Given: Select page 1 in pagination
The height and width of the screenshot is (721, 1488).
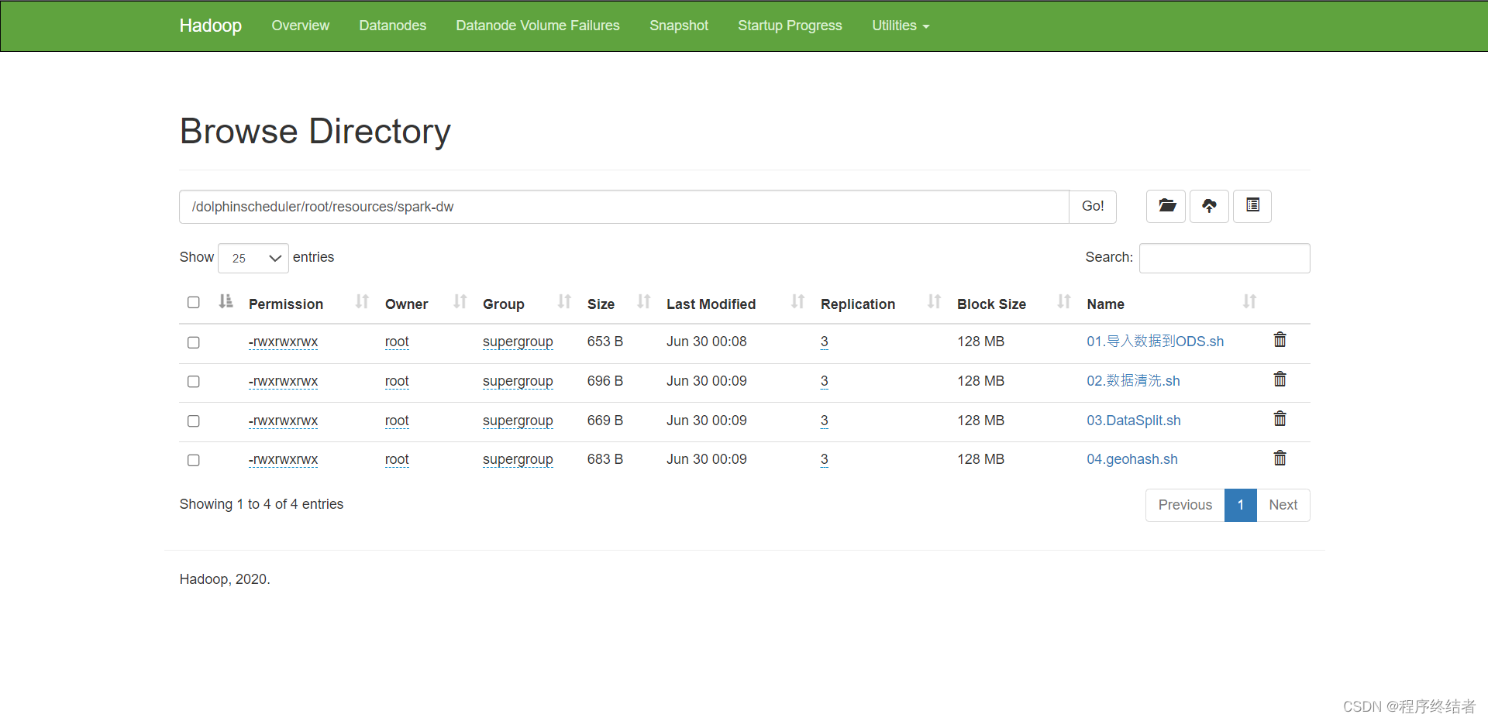Looking at the screenshot, I should tap(1241, 505).
